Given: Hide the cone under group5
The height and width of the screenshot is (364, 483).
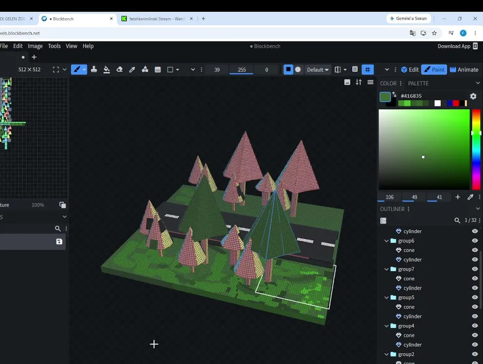Looking at the screenshot, I should [475, 307].
